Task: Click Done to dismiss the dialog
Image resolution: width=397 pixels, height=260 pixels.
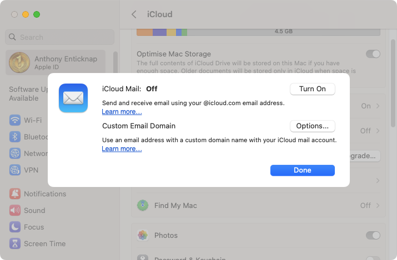Action: (x=302, y=170)
